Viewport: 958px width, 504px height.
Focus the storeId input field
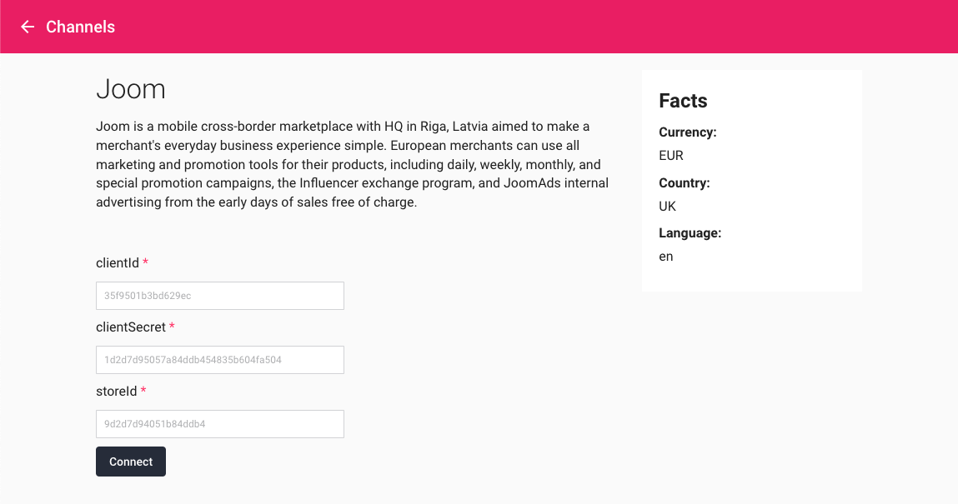[220, 424]
